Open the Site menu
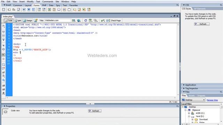Image resolution: width=223 pixels, height=125 pixels. (57, 1)
